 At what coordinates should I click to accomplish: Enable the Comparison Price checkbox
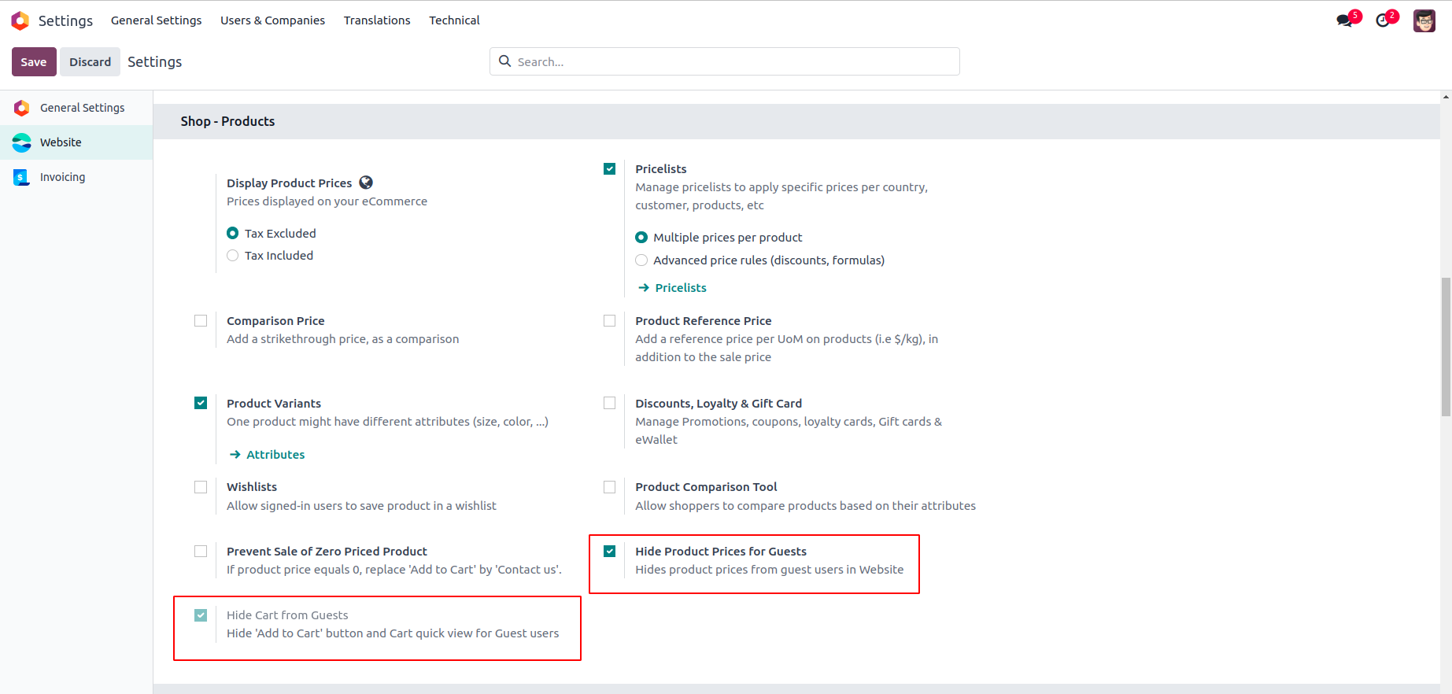tap(201, 321)
